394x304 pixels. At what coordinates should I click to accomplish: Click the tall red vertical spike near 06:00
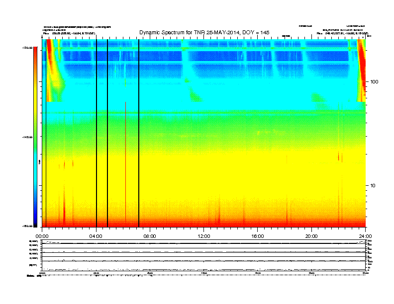(x=126, y=162)
